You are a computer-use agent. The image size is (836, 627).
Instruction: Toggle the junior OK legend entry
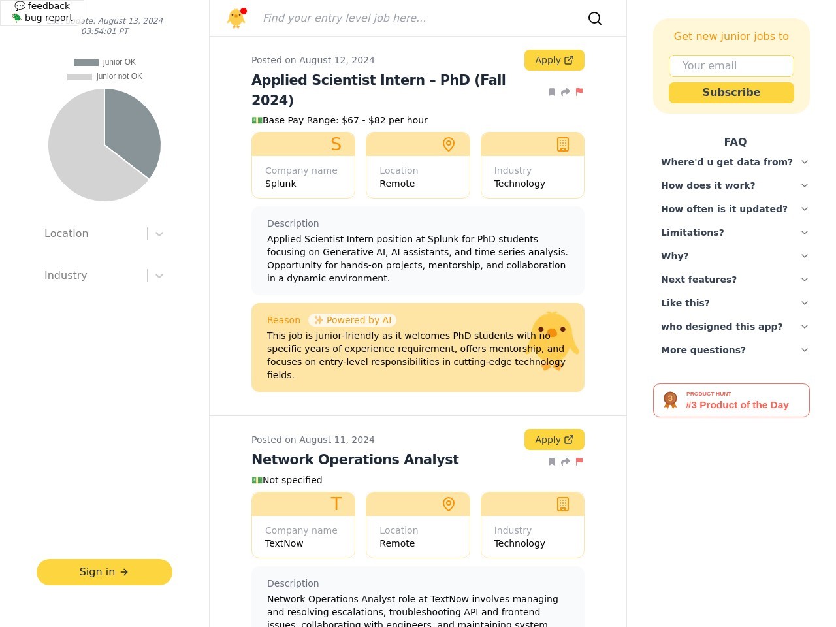[x=104, y=62]
